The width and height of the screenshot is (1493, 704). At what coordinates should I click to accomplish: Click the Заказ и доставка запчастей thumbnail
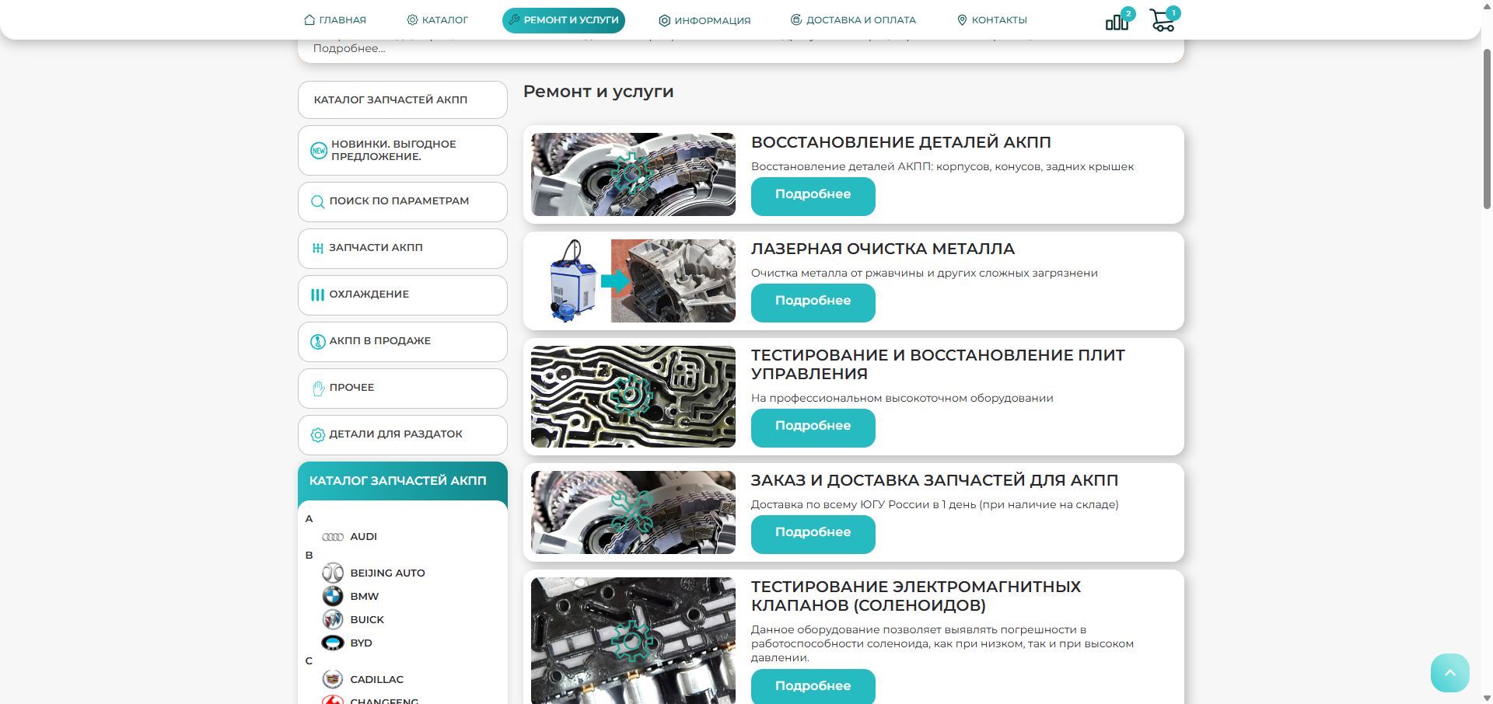pyautogui.click(x=633, y=512)
